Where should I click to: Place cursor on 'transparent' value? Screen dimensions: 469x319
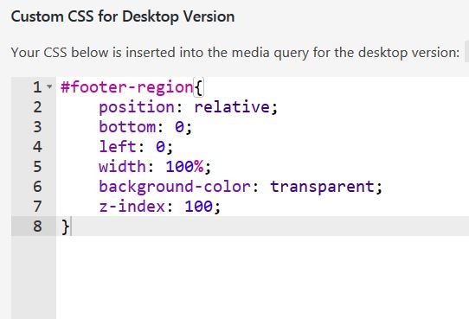(x=323, y=187)
